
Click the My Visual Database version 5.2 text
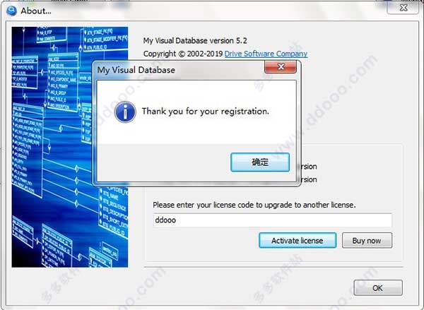click(x=195, y=40)
